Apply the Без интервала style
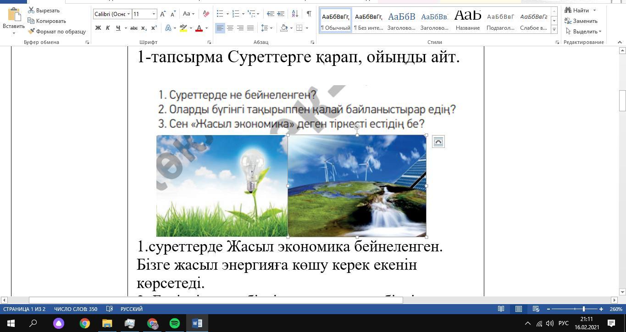The height and width of the screenshot is (332, 626). point(368,21)
